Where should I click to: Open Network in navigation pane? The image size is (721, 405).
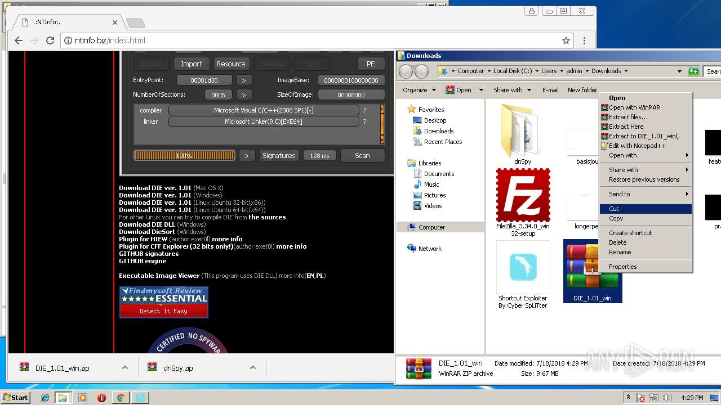(x=430, y=249)
